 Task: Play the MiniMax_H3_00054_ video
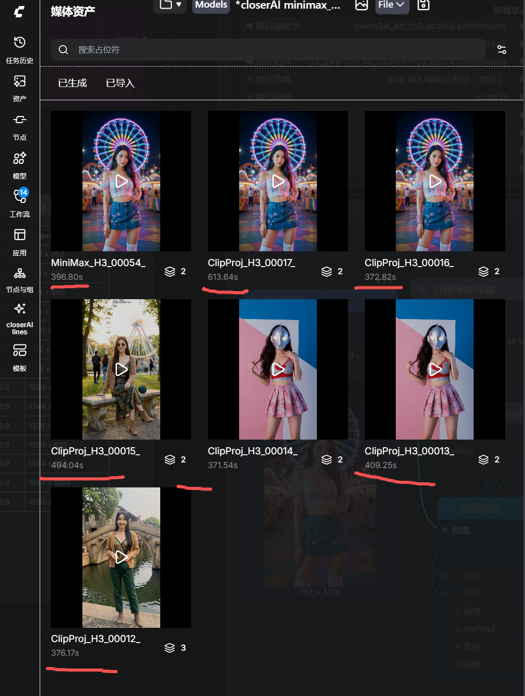point(121,181)
